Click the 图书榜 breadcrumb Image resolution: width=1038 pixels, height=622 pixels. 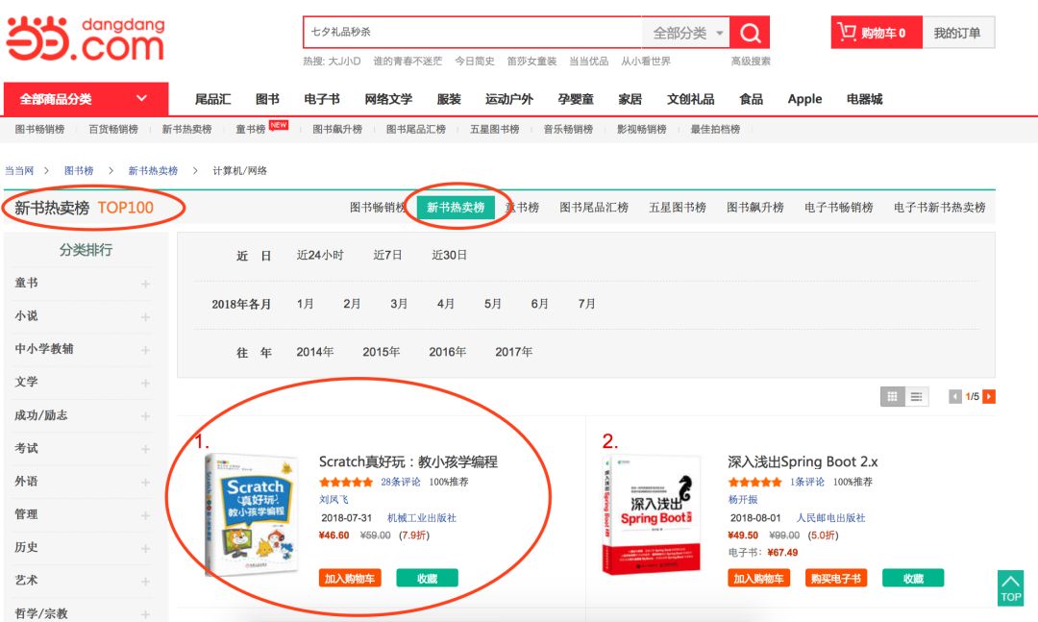[79, 170]
